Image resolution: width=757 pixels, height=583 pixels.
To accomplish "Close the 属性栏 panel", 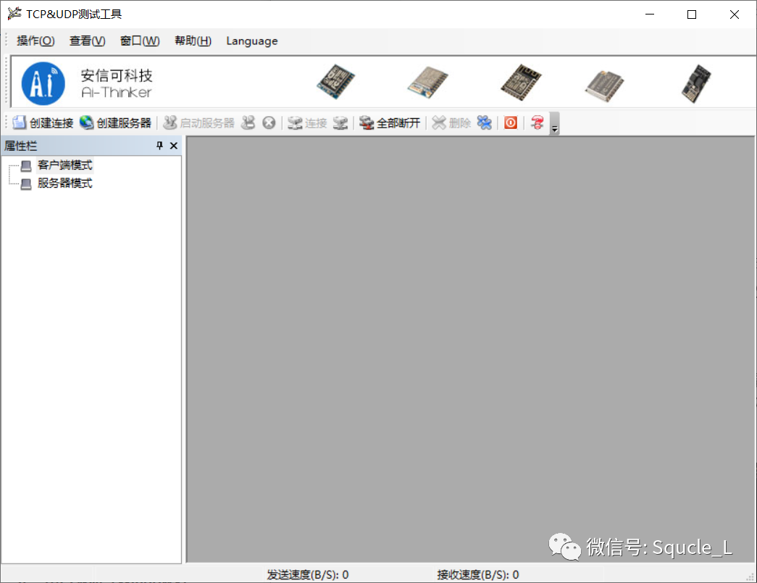I will tap(174, 146).
